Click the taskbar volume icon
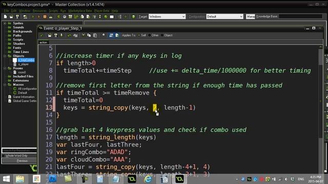The image size is (328, 184). coord(286,179)
